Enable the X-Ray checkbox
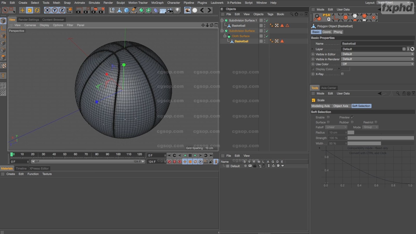The image size is (416, 234). [343, 74]
